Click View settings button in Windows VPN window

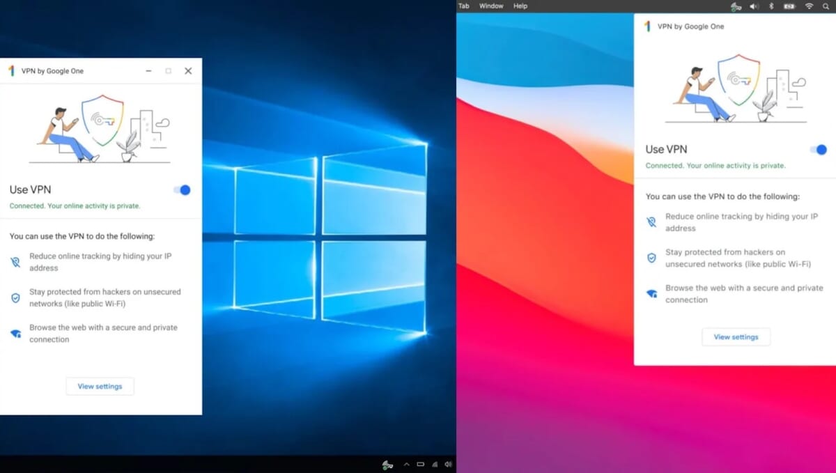[x=100, y=386]
